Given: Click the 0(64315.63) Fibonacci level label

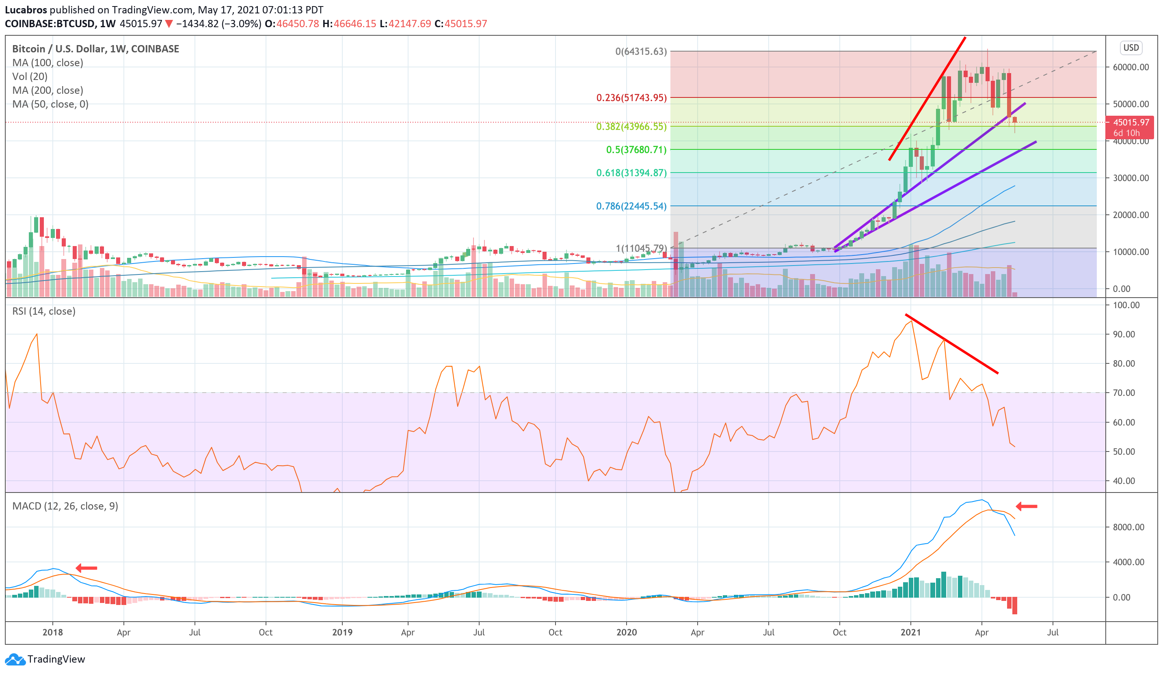Looking at the screenshot, I should pyautogui.click(x=641, y=51).
